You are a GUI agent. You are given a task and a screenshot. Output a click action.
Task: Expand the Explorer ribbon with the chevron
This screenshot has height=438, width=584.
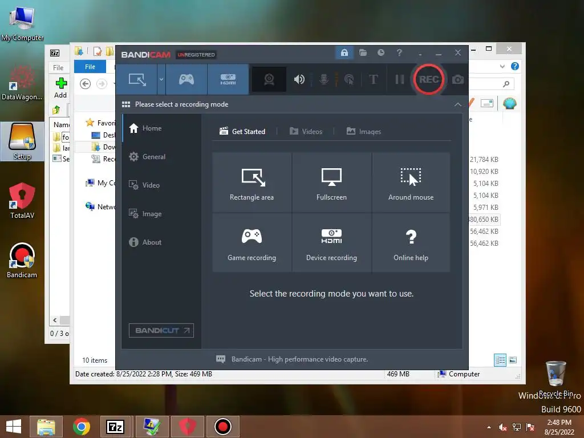coord(502,67)
